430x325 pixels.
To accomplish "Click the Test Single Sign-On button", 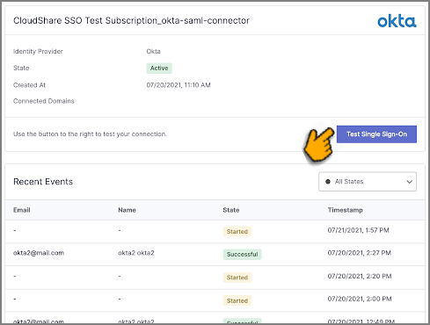I will [x=376, y=134].
